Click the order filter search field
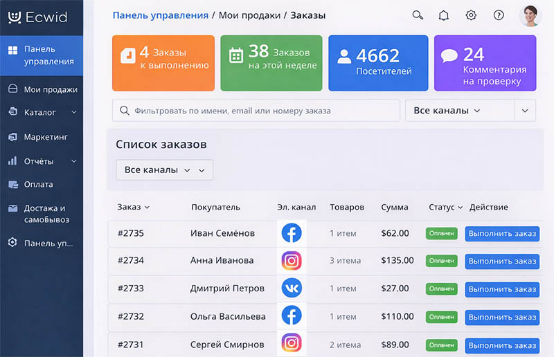Viewport: 554px width, 357px height. [256, 111]
